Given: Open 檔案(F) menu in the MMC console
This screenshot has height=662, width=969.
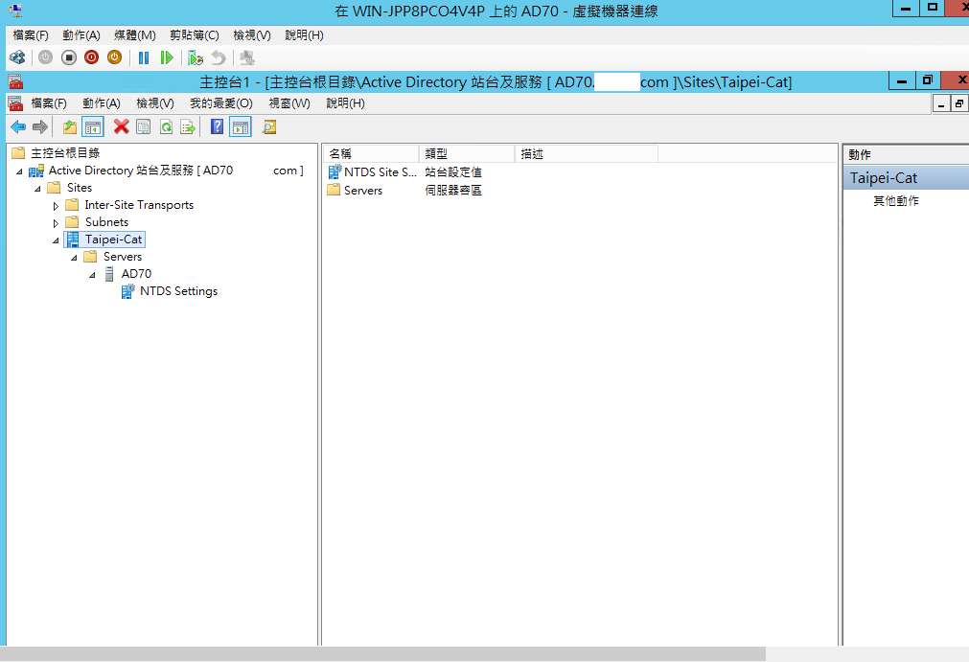Looking at the screenshot, I should point(49,103).
